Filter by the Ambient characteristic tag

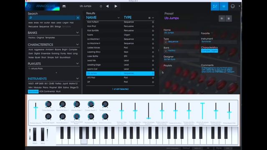(49, 50)
